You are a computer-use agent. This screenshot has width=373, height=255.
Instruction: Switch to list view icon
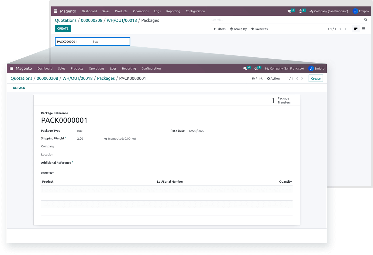tap(363, 29)
